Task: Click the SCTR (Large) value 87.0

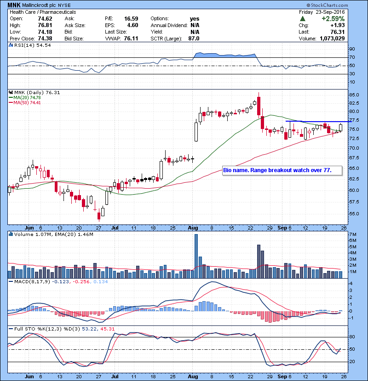Action: coord(194,39)
